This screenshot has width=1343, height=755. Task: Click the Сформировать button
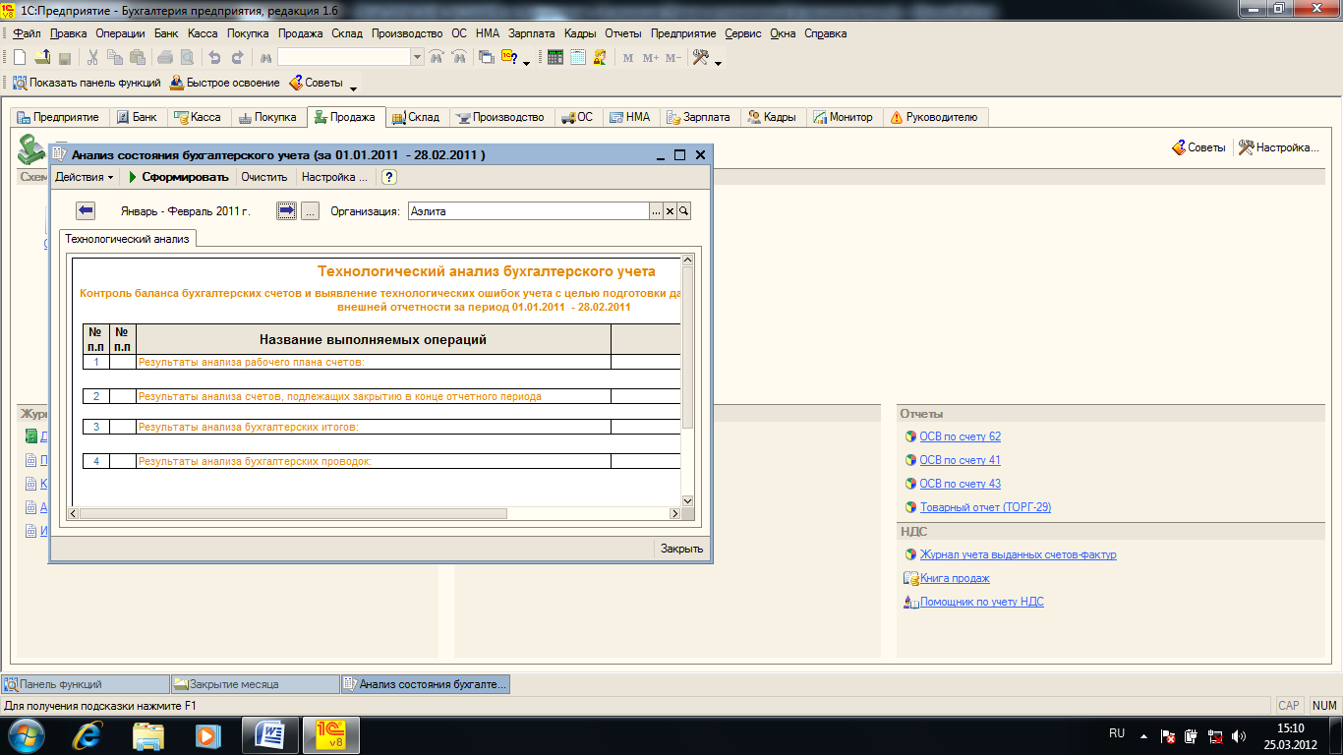(x=178, y=177)
